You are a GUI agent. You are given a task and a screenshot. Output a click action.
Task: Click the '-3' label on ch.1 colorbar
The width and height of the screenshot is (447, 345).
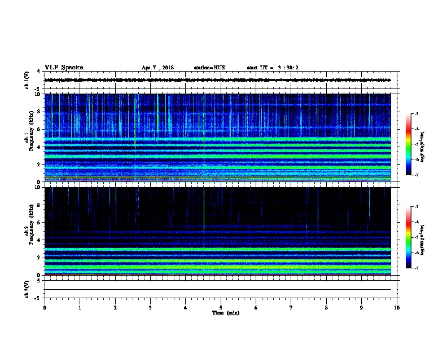[416, 114]
